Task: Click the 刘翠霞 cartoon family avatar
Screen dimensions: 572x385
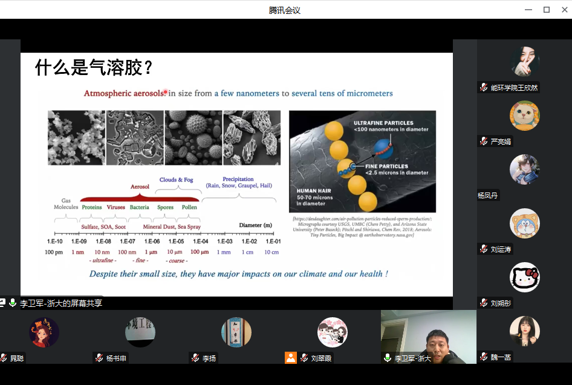Action: click(x=333, y=332)
